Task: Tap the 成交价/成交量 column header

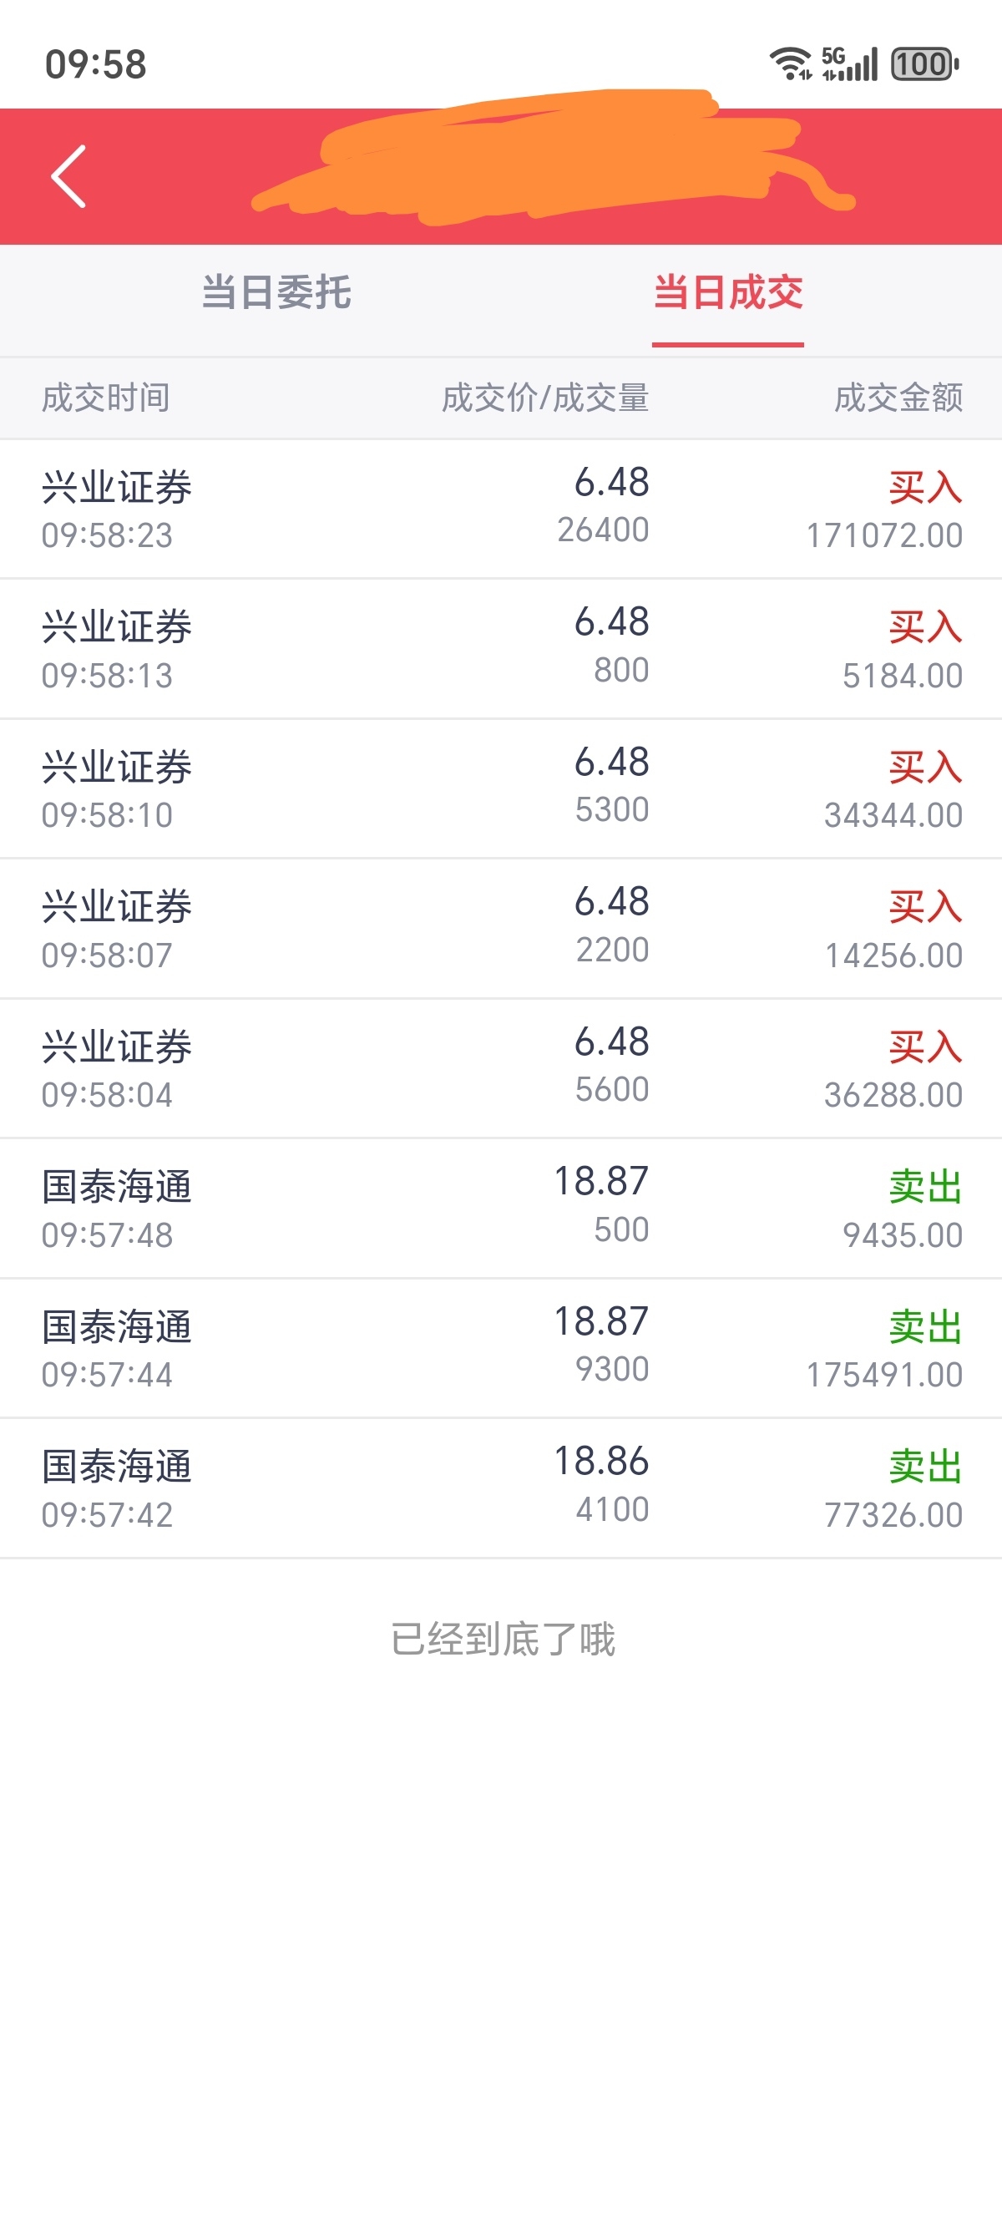Action: [x=544, y=398]
